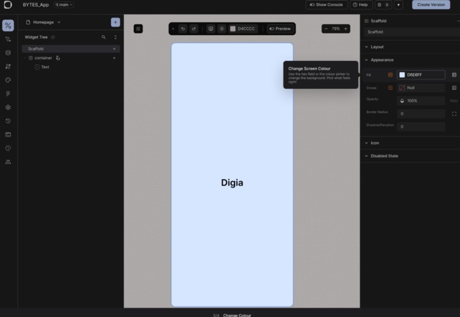Screen dimensions: 460x317
Task: Collapse the canvas toolbar left chevron
Action: point(173,29)
